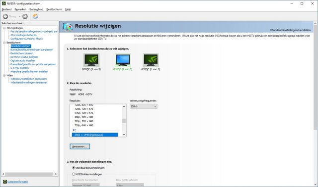
Task: Click the Back arrow toolbar button
Action: coord(5,16)
